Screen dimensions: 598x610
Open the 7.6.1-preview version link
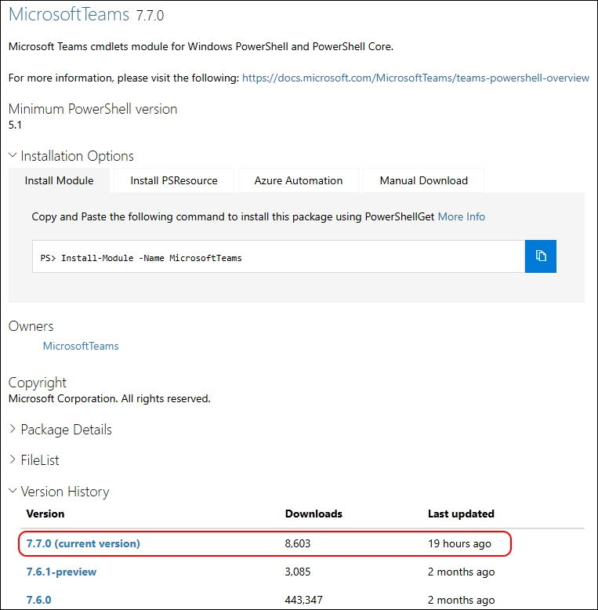pos(61,572)
